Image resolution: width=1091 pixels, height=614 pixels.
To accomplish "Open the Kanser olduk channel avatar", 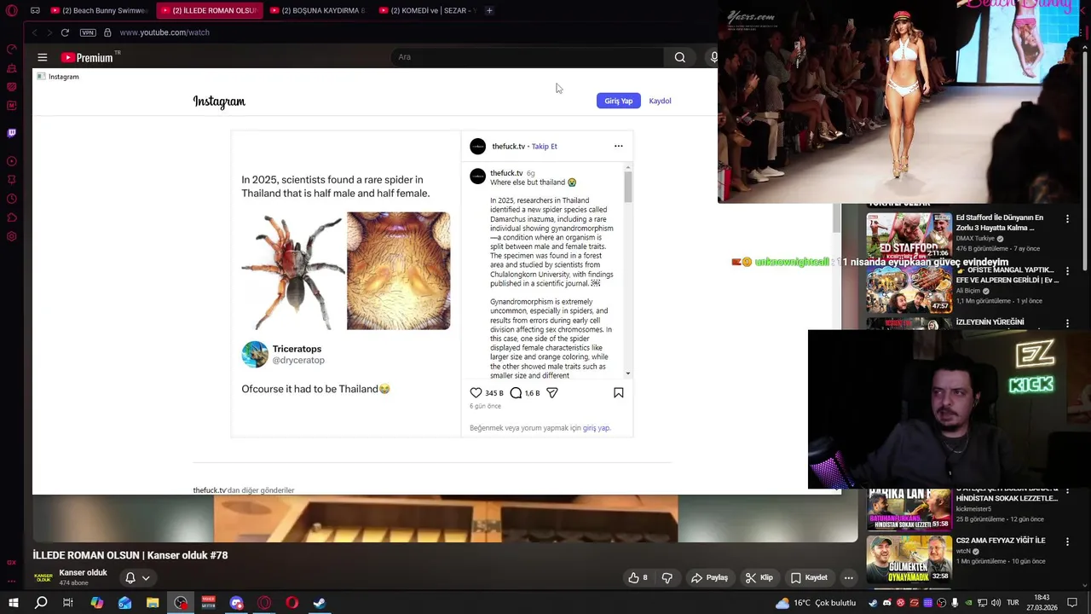I will (43, 577).
